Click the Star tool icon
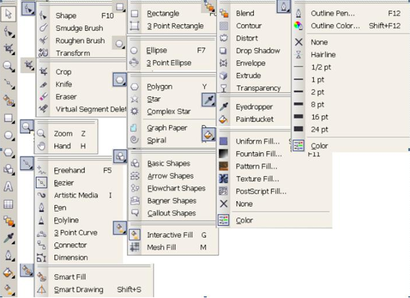 pyautogui.click(x=135, y=99)
